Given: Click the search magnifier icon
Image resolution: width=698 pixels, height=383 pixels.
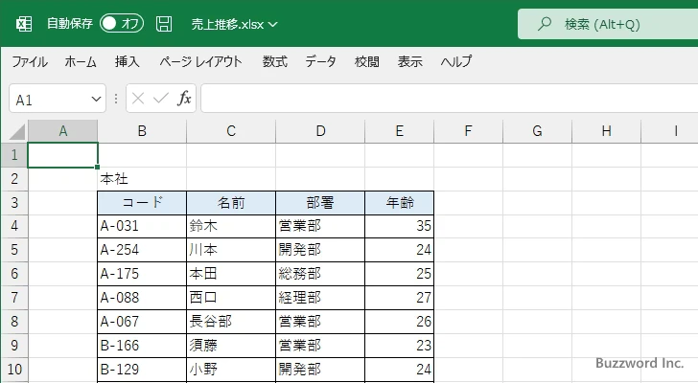Looking at the screenshot, I should 544,24.
